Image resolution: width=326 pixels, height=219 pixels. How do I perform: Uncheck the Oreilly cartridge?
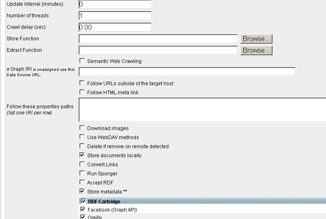point(83,217)
